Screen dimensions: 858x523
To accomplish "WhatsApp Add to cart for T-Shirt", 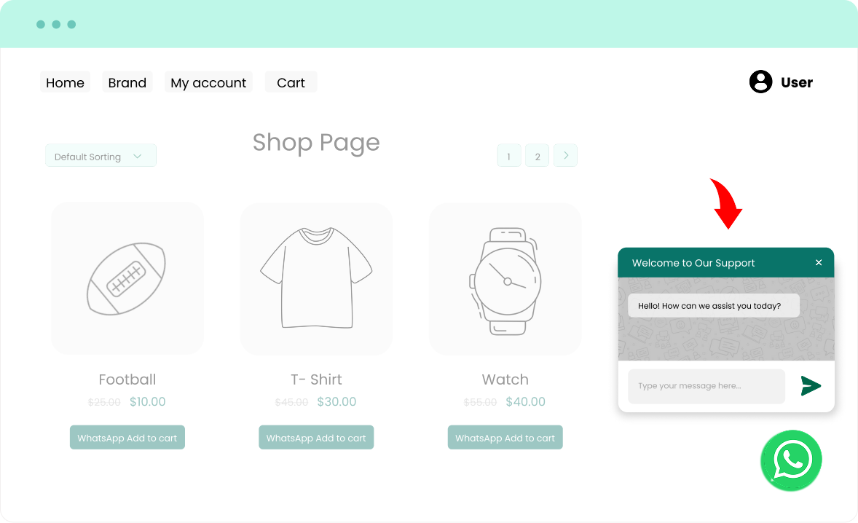I will point(316,438).
